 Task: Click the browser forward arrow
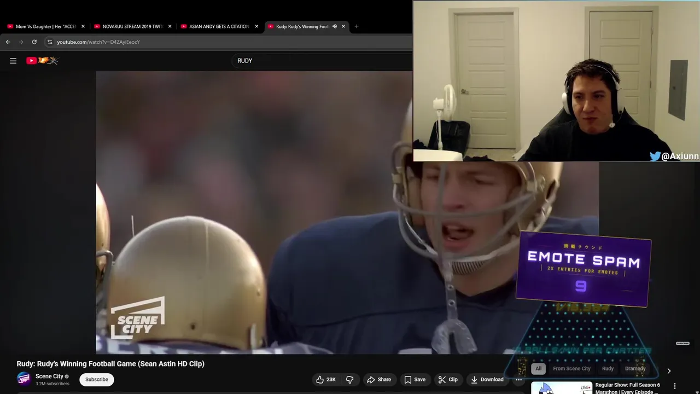[21, 42]
